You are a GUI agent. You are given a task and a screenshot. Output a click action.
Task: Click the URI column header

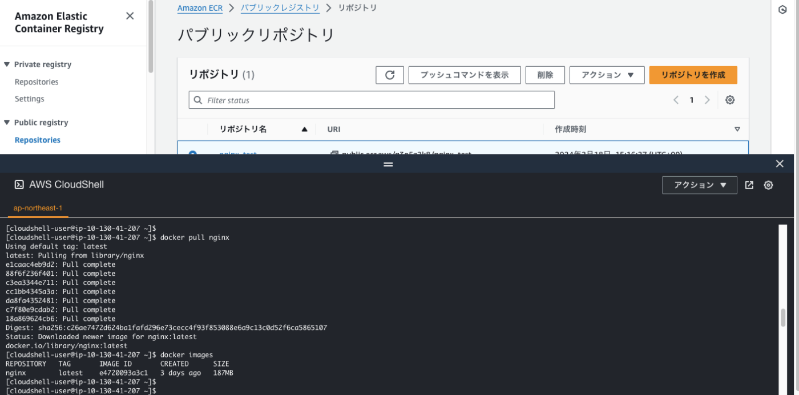334,129
